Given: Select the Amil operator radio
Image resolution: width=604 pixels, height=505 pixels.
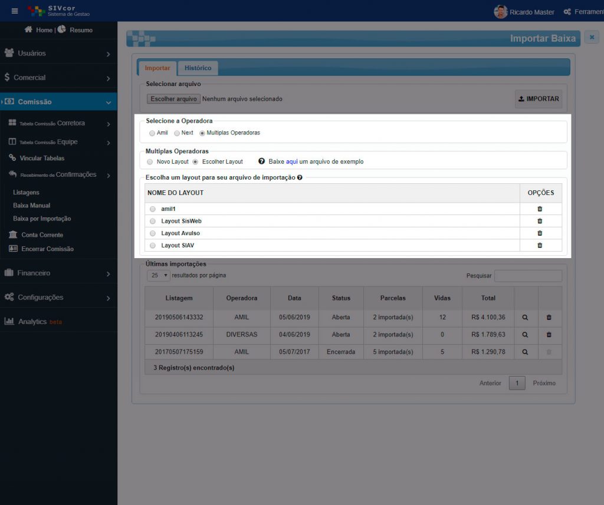Looking at the screenshot, I should (152, 133).
